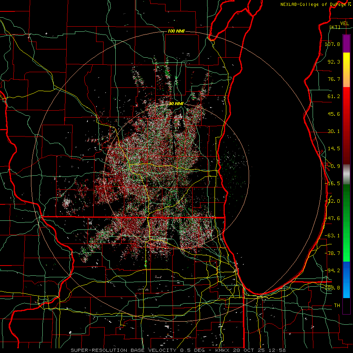Pick the black TH segment at the bottom of the color bar
The width and height of the screenshot is (353, 353).
click(x=346, y=306)
